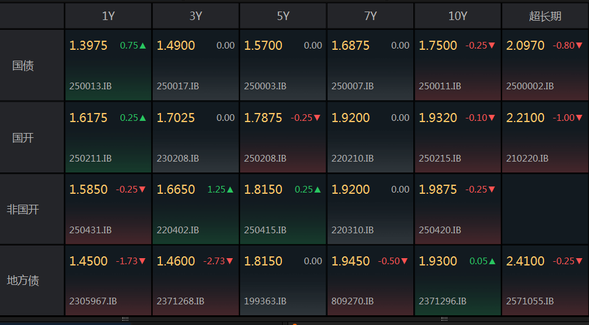Click left splitter grip below the grid
This screenshot has width=589, height=325.
(x=125, y=318)
